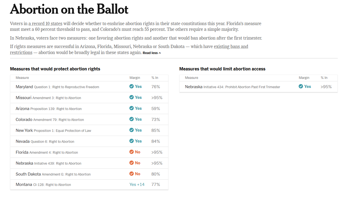Collapse the intro with Read less
341x199 pixels.
pyautogui.click(x=152, y=53)
